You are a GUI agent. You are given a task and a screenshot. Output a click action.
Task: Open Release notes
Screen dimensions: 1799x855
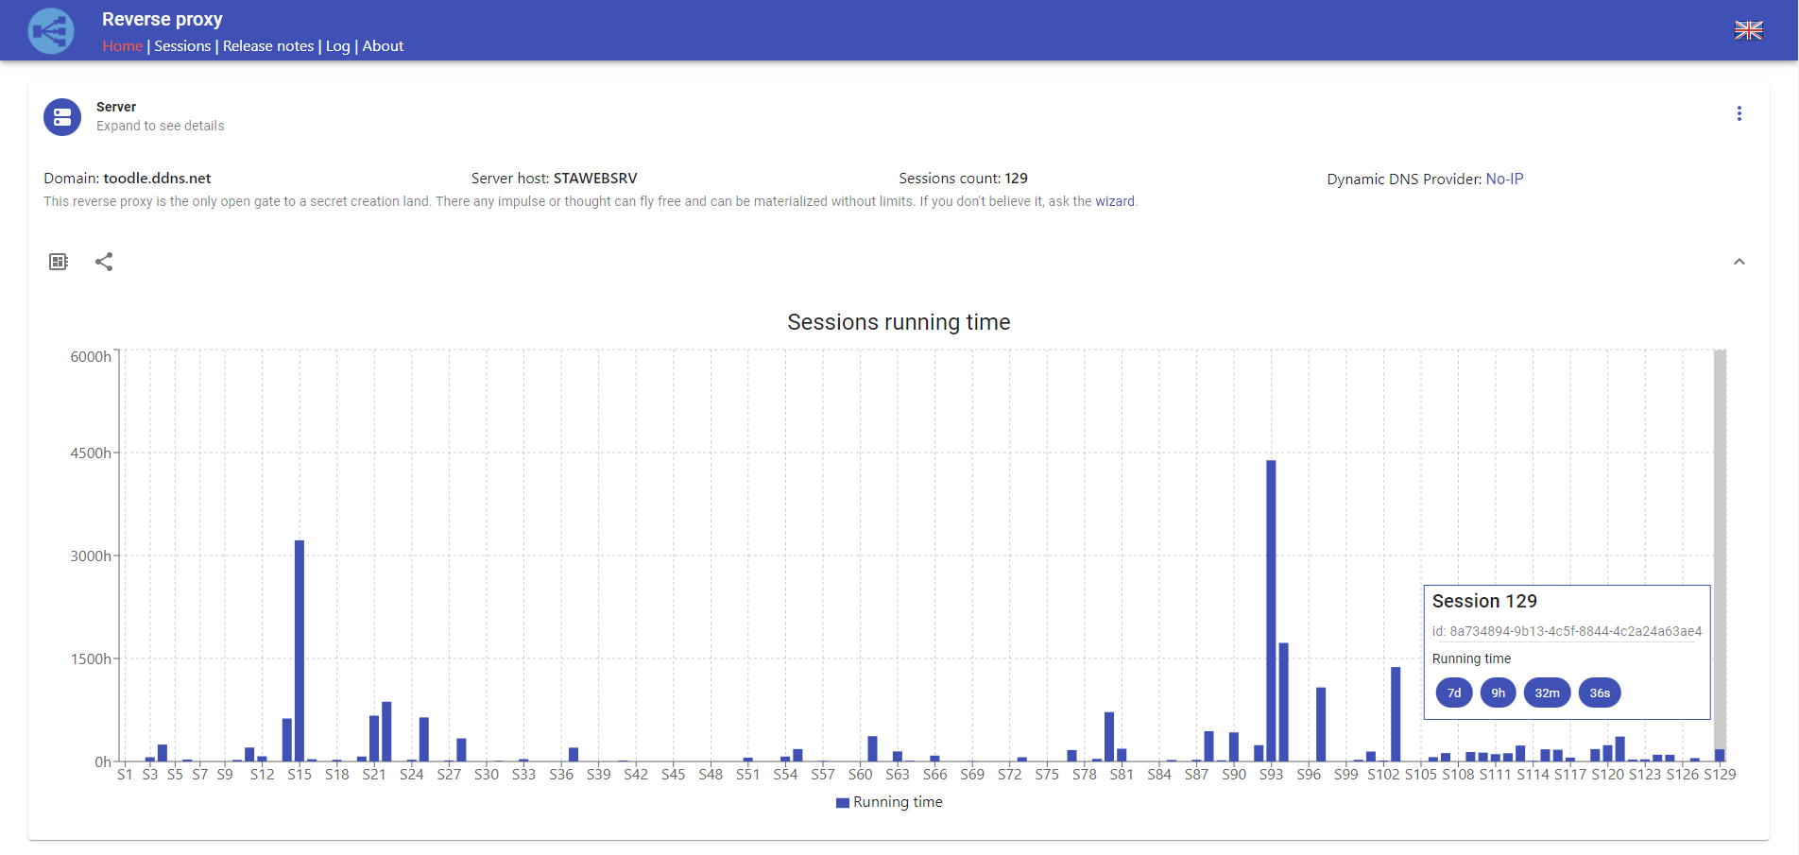click(268, 46)
